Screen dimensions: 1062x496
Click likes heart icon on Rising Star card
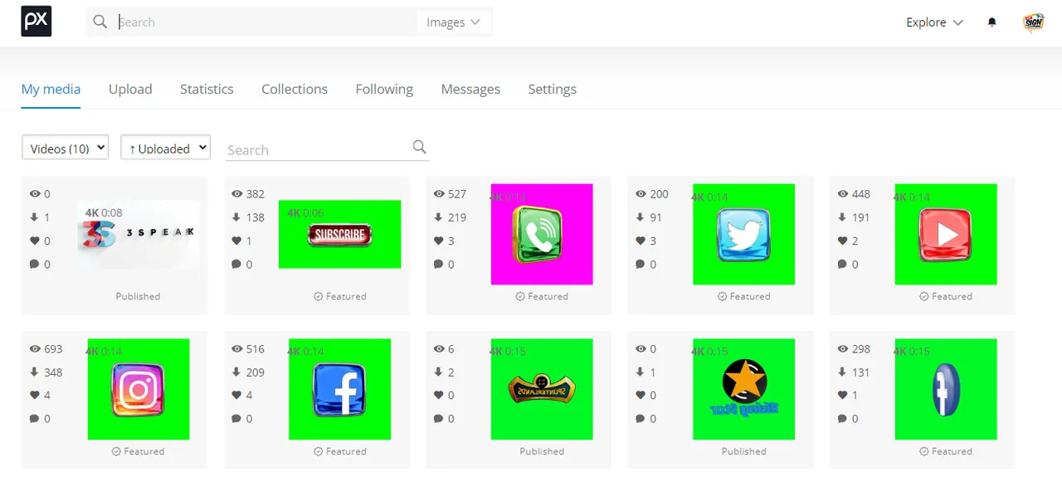click(641, 396)
